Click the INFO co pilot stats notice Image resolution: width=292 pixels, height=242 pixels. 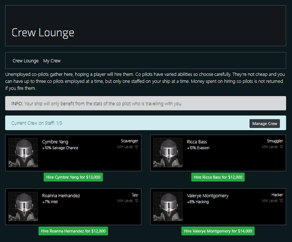click(146, 103)
